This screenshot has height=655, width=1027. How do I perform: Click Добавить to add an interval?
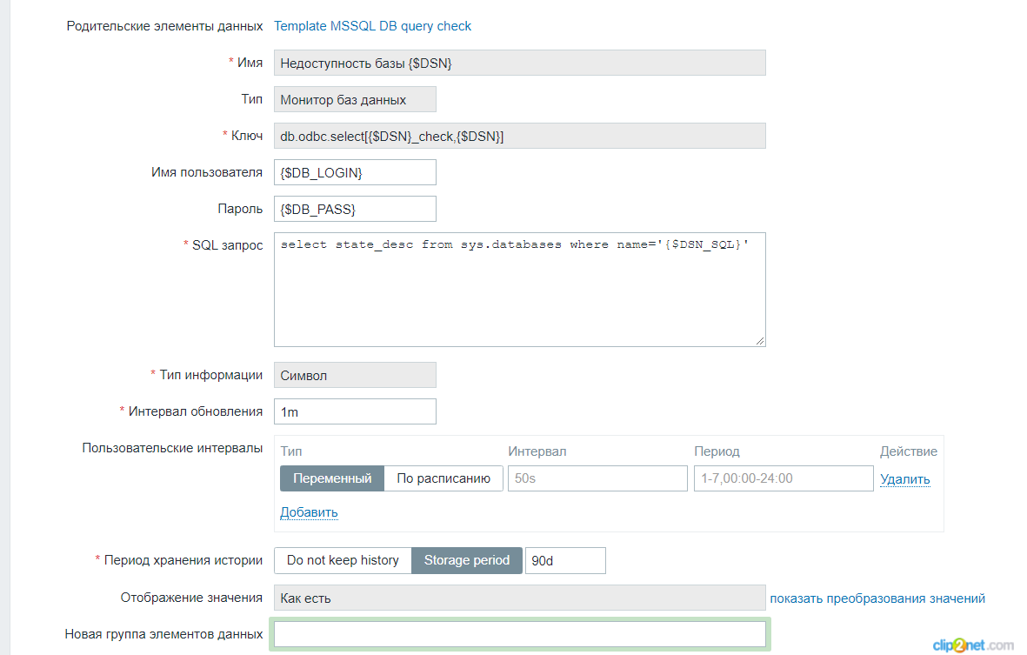[309, 512]
